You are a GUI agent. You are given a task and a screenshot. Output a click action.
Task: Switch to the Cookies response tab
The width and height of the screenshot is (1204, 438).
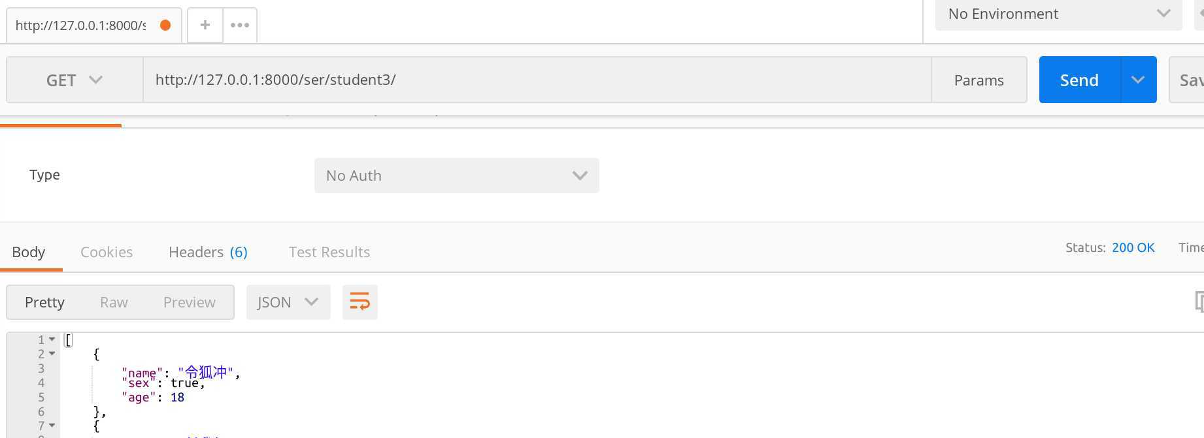107,252
